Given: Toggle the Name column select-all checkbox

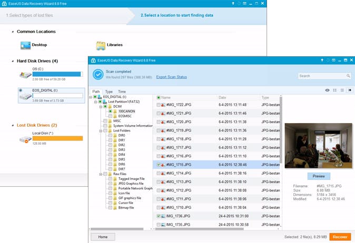Looking at the screenshot, I should 159,97.
